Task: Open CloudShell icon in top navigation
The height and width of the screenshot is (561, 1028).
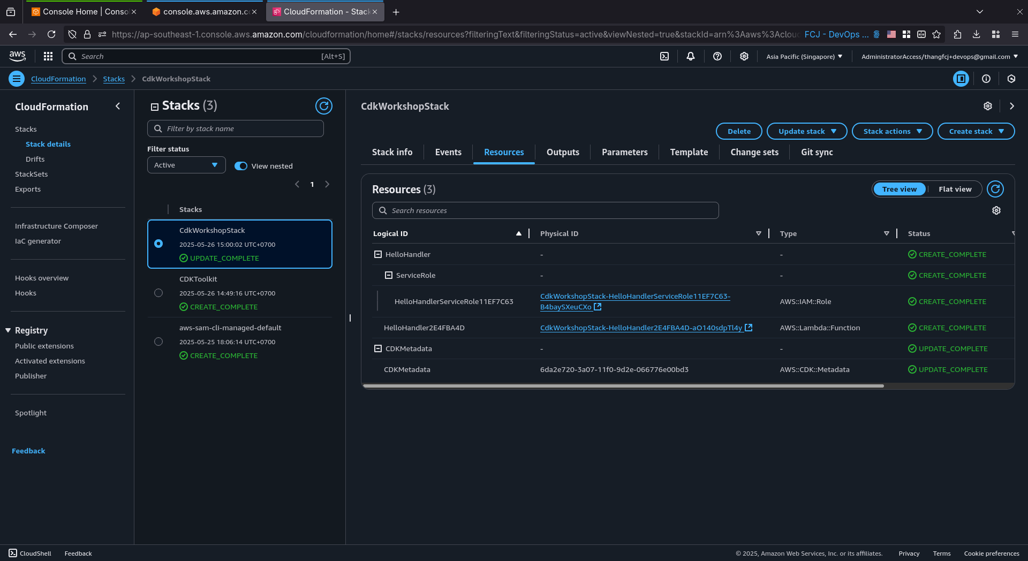Action: pos(664,56)
